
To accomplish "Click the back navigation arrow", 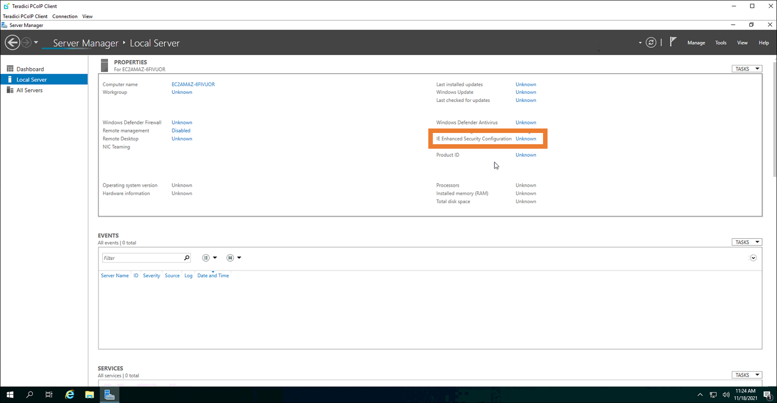I will pyautogui.click(x=12, y=43).
